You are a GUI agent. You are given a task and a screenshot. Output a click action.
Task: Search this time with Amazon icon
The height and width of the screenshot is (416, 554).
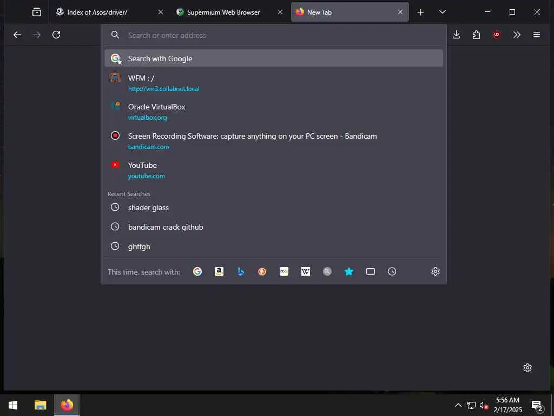click(219, 271)
